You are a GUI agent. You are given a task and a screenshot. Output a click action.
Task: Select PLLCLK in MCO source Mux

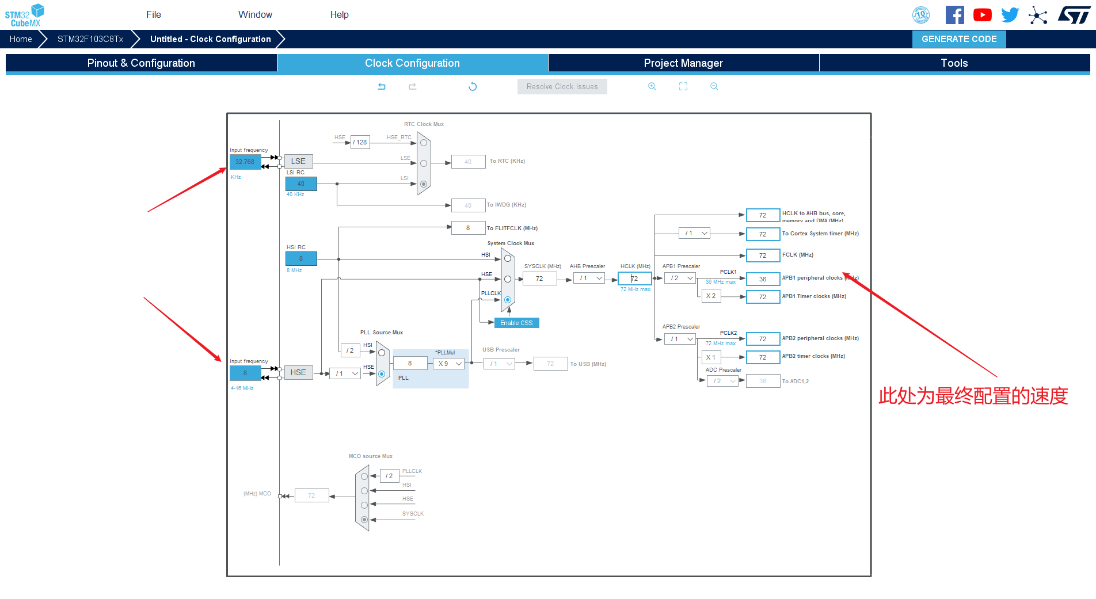tap(364, 476)
